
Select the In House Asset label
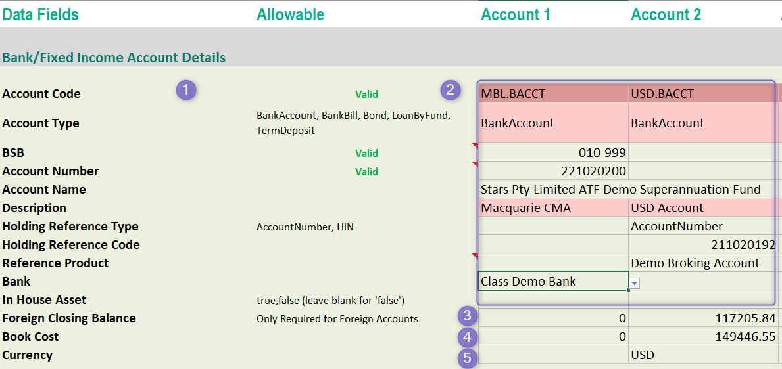tap(44, 300)
